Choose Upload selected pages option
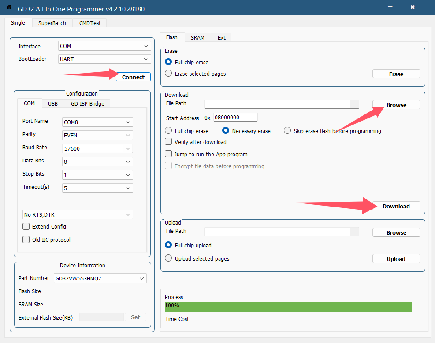Viewport: 435px width, 343px height. pos(168,258)
